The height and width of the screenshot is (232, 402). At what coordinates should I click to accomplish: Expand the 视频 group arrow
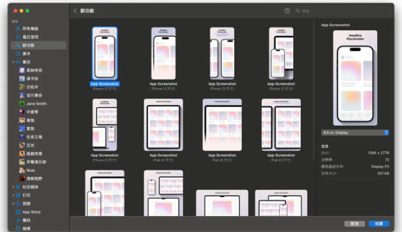coord(13,204)
